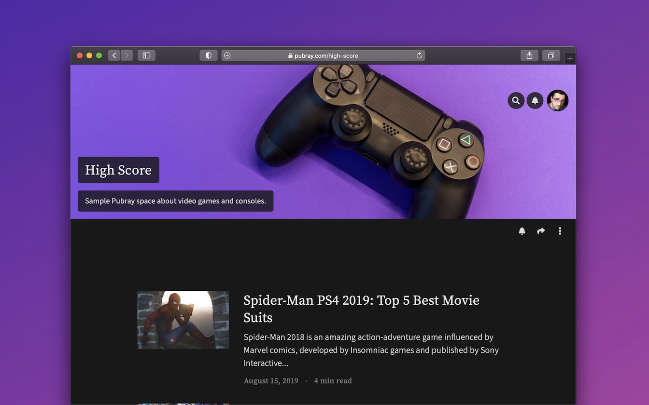Click the High Score space title
Image resolution: width=649 pixels, height=405 pixels.
coord(118,170)
